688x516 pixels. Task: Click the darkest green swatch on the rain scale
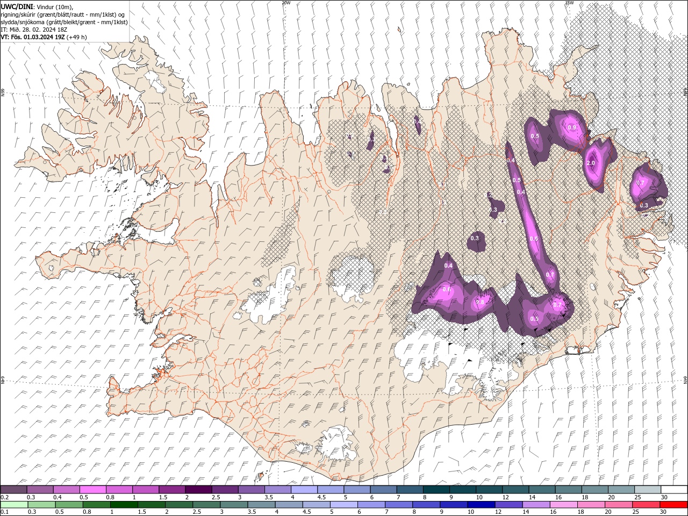tap(124, 505)
